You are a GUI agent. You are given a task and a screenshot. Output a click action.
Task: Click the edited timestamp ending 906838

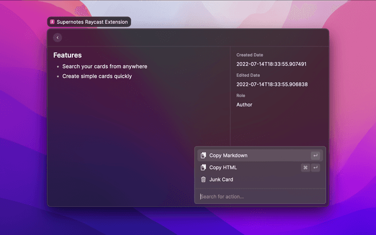click(272, 85)
